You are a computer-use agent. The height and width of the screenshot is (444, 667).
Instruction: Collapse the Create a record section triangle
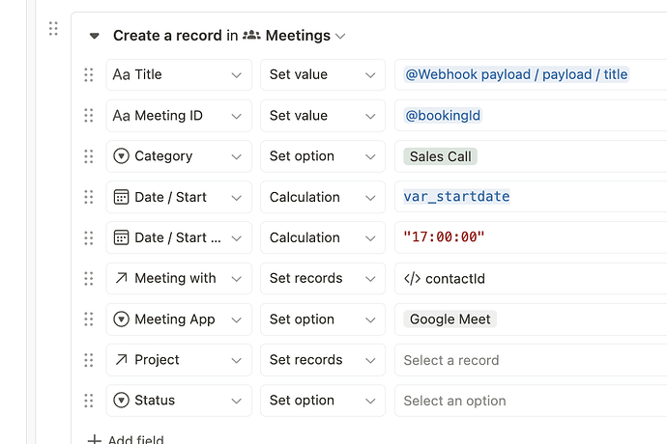pos(95,36)
